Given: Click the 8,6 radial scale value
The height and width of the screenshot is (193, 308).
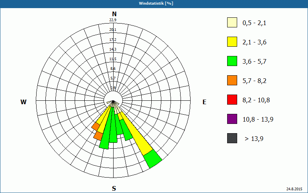Looking at the screenshot, I should (x=113, y=69).
